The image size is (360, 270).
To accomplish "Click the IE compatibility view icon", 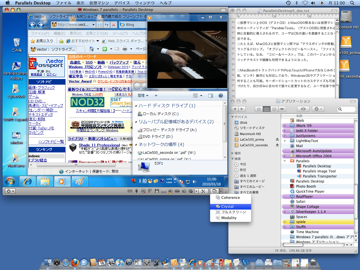I will [x=100, y=25].
